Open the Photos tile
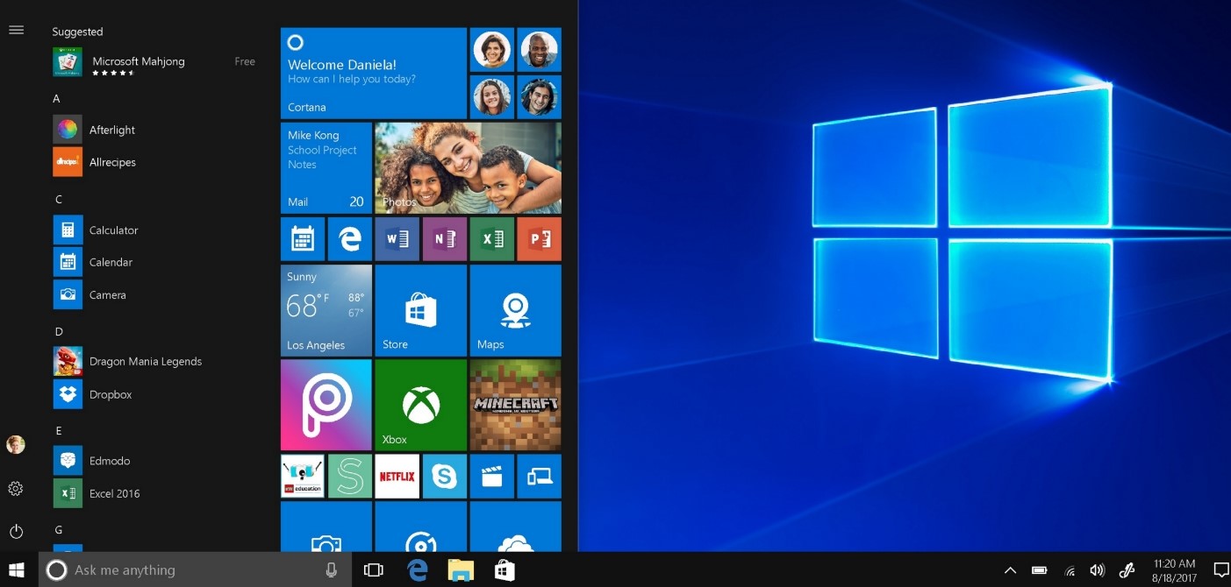 click(x=468, y=168)
